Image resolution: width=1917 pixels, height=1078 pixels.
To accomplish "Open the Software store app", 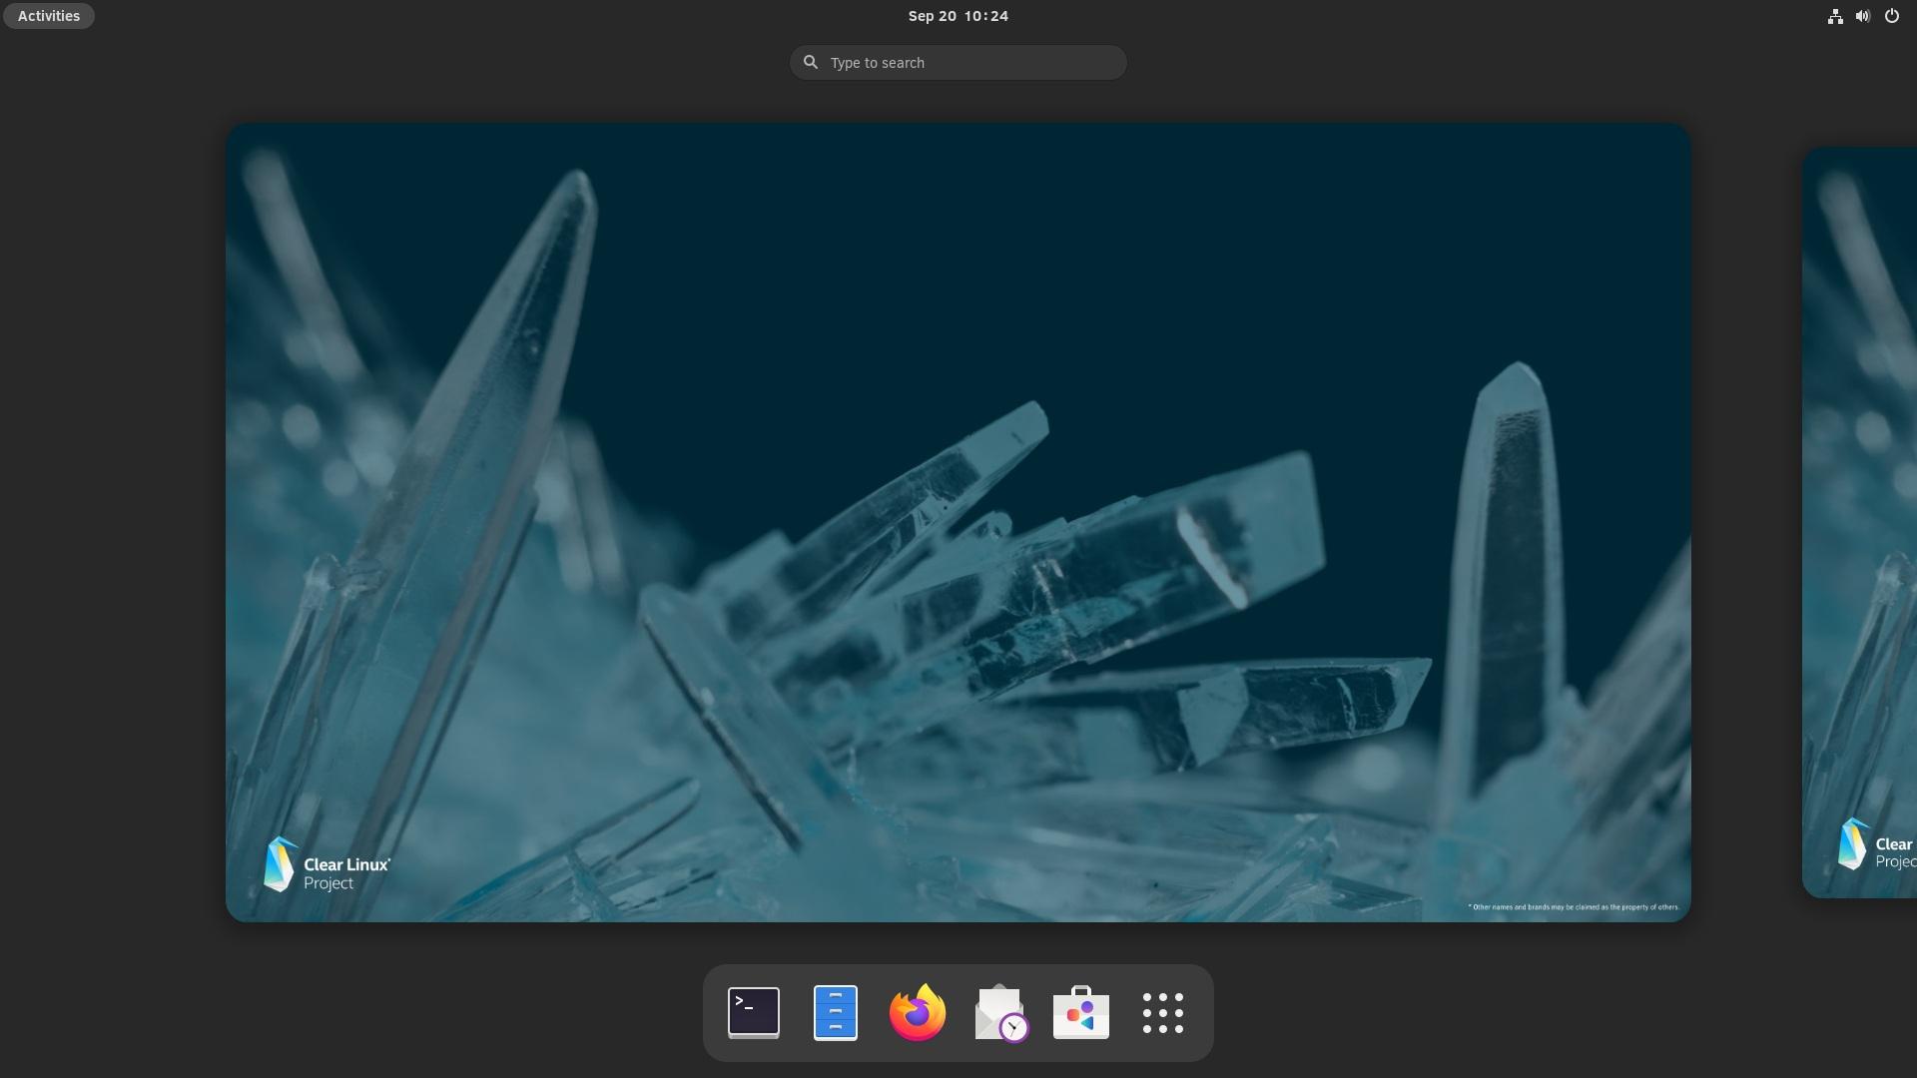I will 1080,1012.
